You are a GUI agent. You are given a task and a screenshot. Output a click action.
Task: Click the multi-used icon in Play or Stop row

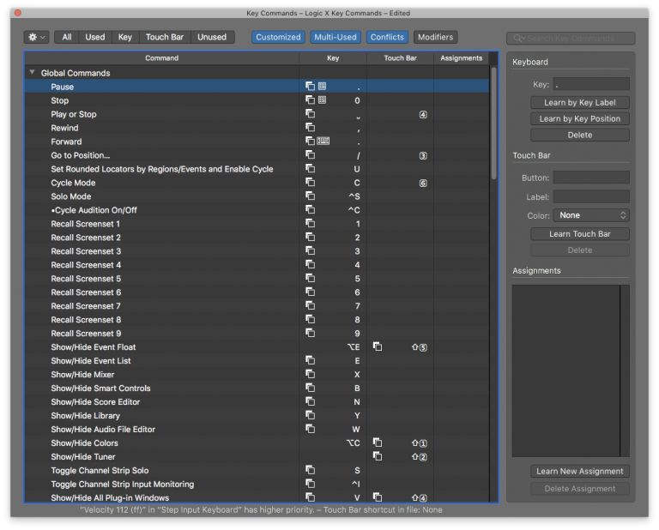pyautogui.click(x=310, y=114)
